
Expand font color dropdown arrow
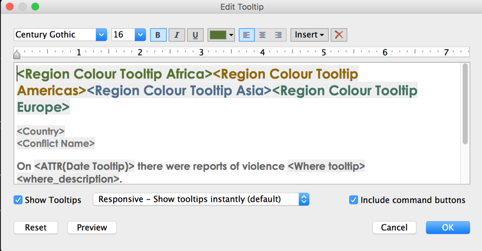232,34
